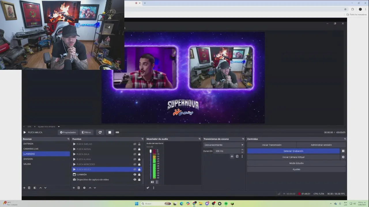This screenshot has width=369, height=207.
Task: Show the PLECA NODAL source
Action: [135, 149]
